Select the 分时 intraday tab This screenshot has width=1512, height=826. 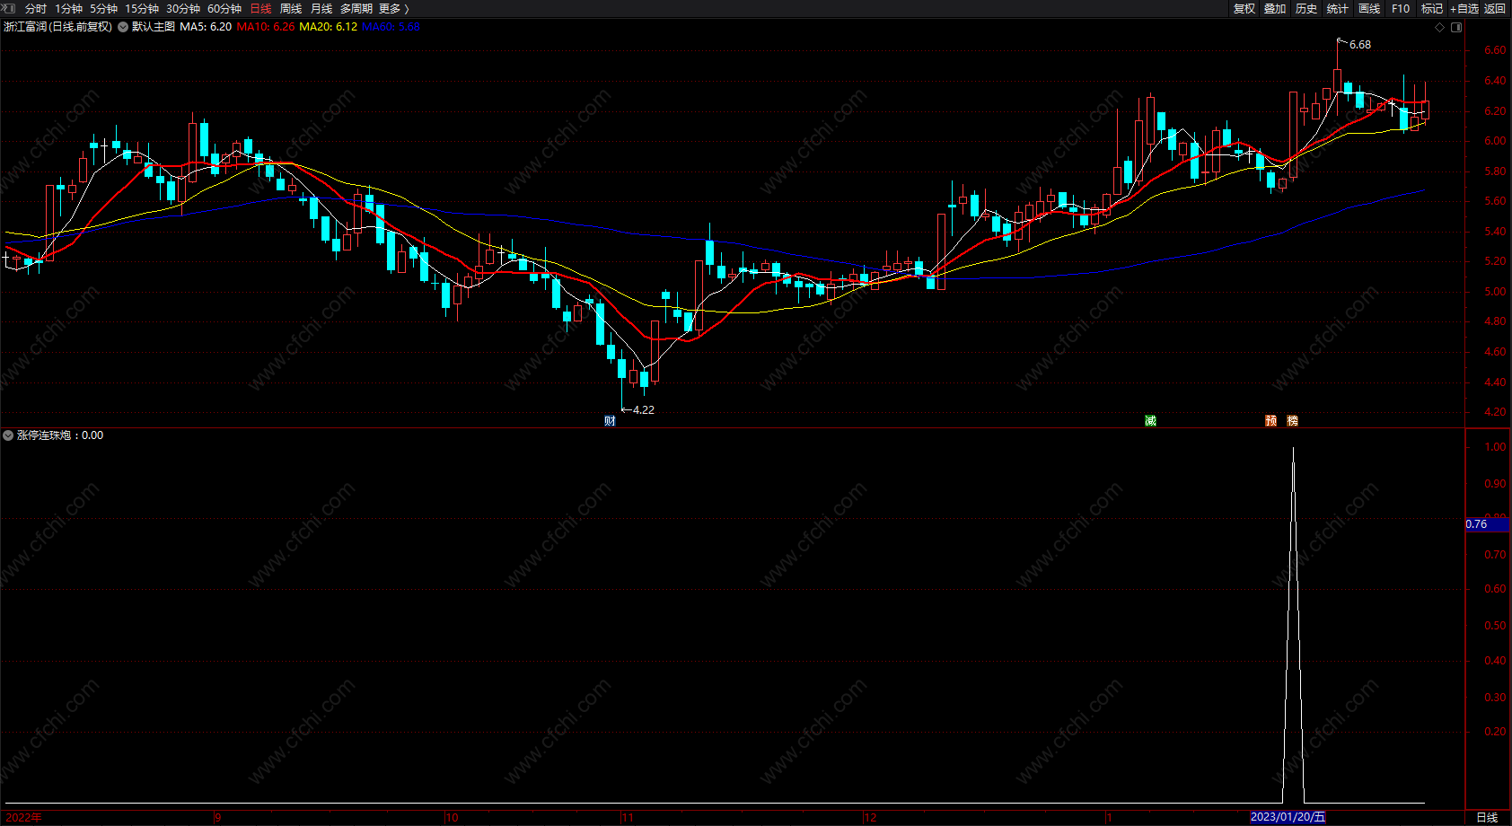tap(36, 8)
